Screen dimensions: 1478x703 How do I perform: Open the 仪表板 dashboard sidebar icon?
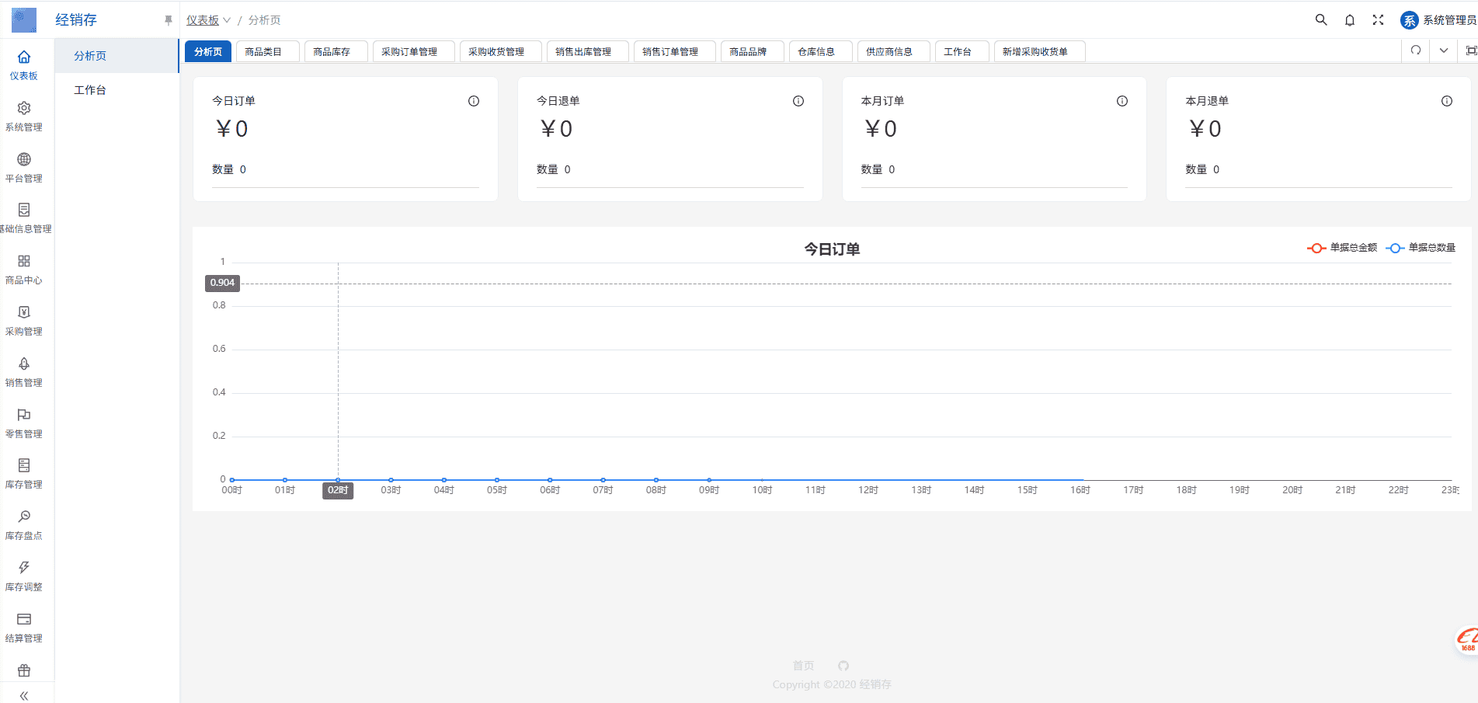coord(24,57)
